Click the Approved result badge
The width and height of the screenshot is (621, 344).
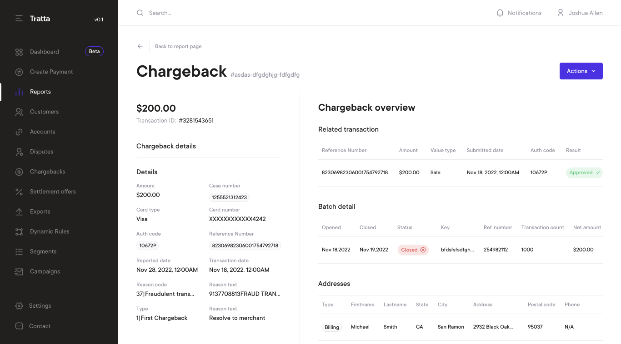coord(584,172)
